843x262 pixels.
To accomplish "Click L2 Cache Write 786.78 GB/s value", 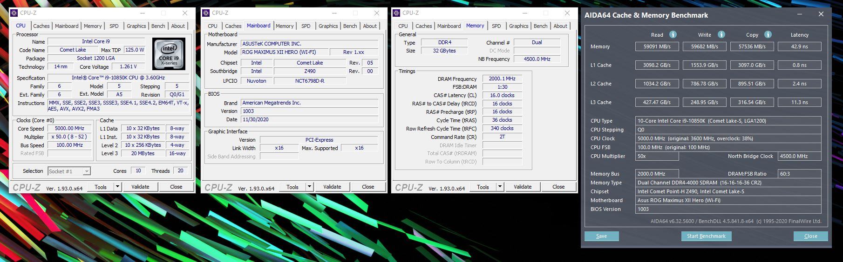I will pos(704,84).
